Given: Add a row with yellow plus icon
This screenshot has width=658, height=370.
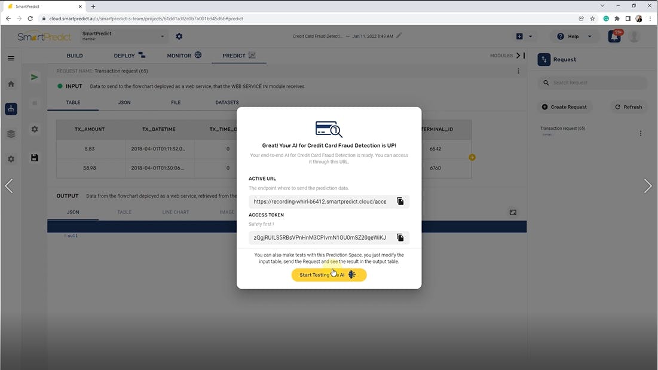Looking at the screenshot, I should [x=472, y=157].
